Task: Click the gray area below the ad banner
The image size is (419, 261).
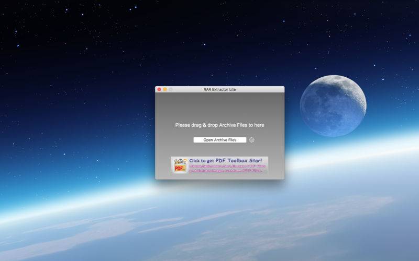Action: click(x=219, y=176)
